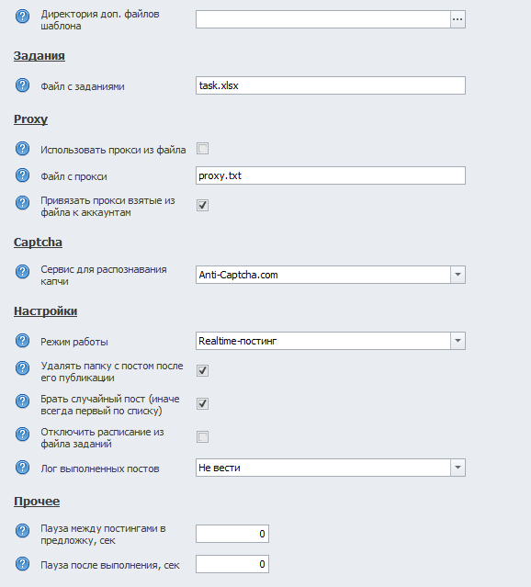Open help icon next to Режим работы
The image size is (531, 587).
click(22, 341)
